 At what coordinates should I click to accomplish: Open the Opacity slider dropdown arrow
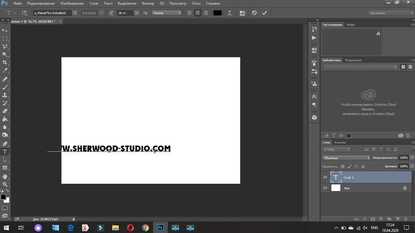(x=412, y=158)
